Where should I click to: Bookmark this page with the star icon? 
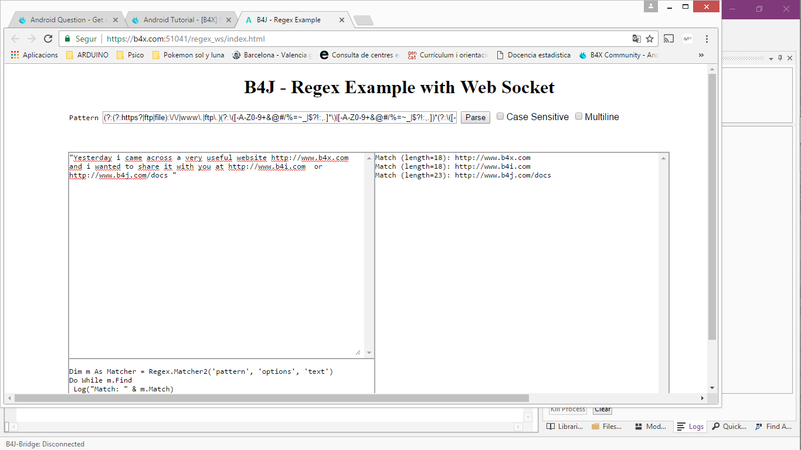[650, 39]
